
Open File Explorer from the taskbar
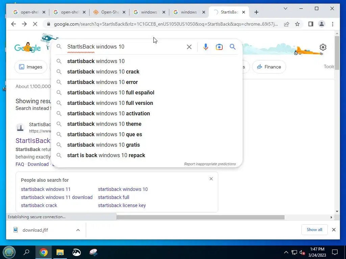click(x=60, y=252)
